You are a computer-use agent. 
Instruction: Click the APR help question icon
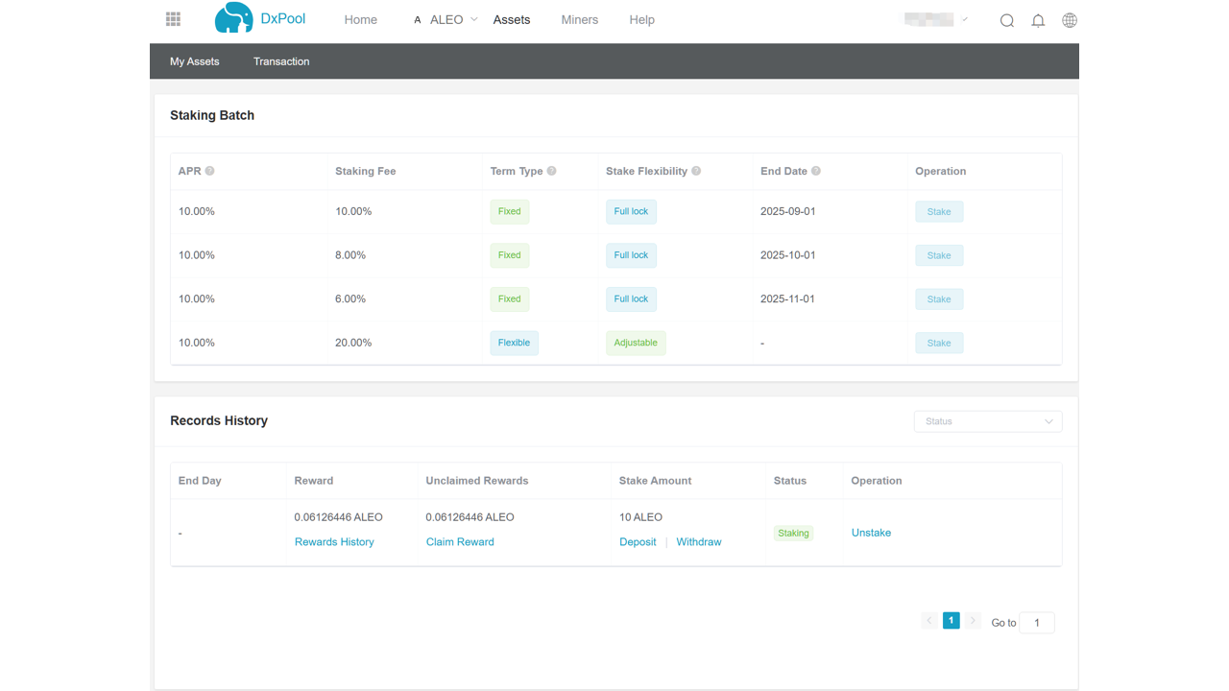209,171
